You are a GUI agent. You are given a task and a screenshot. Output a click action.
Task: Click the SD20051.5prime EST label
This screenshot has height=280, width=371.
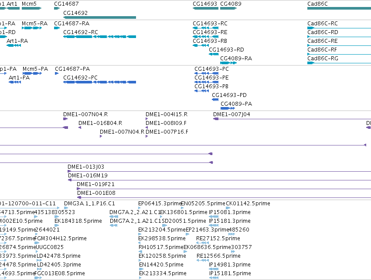tap(184, 221)
